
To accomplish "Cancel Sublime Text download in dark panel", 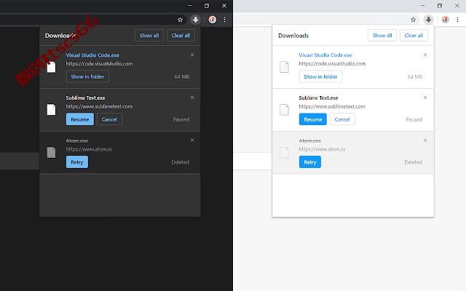I will coord(109,119).
